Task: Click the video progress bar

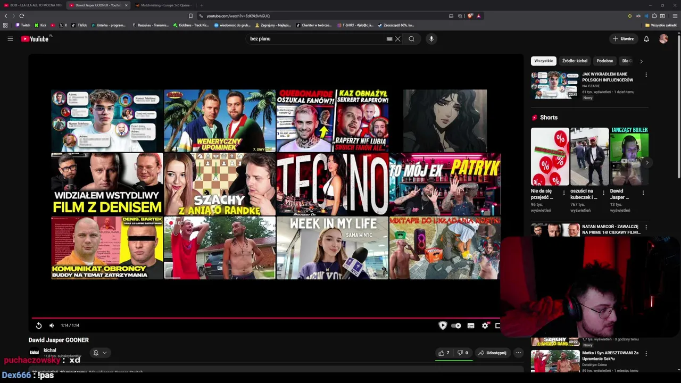Action: point(265,318)
